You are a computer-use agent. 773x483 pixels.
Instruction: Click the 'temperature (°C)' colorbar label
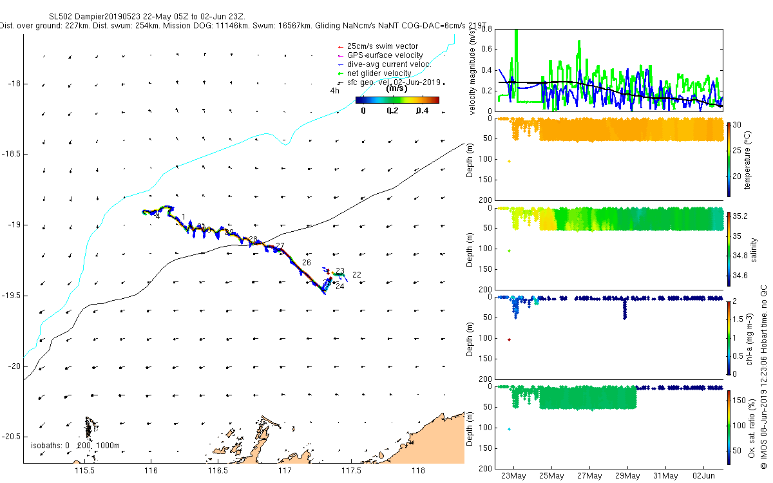749,159
